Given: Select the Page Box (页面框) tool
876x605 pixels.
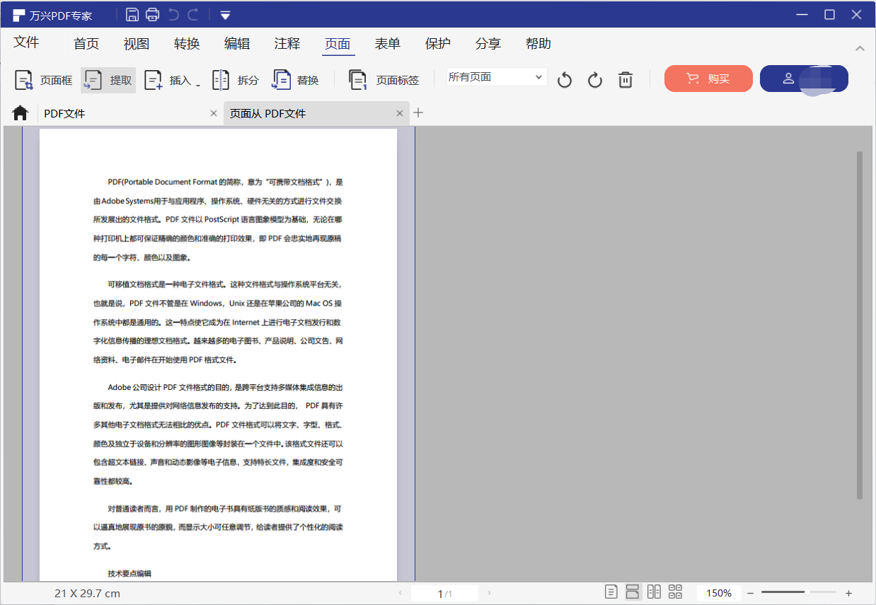Looking at the screenshot, I should pos(44,80).
